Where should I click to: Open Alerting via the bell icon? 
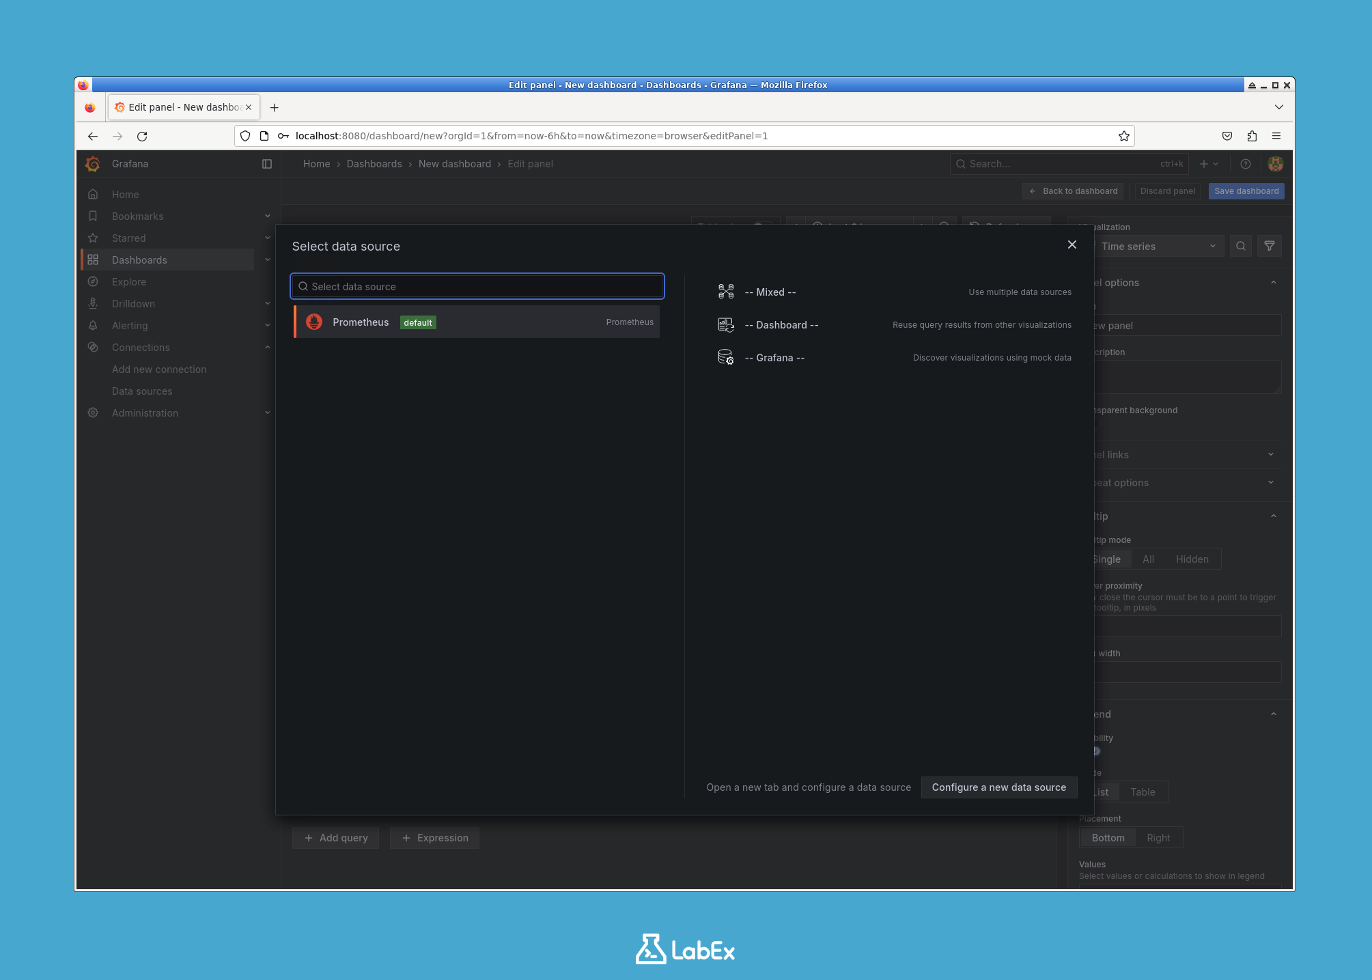tap(93, 325)
